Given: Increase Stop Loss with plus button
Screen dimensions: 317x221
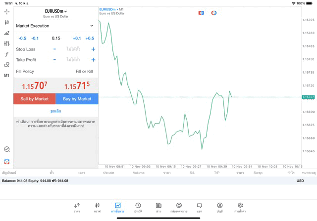Looking at the screenshot, I should click(93, 49).
